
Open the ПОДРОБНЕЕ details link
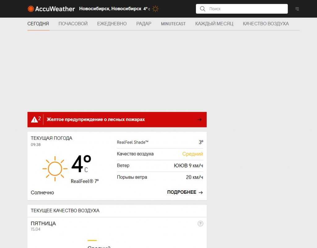(182, 192)
